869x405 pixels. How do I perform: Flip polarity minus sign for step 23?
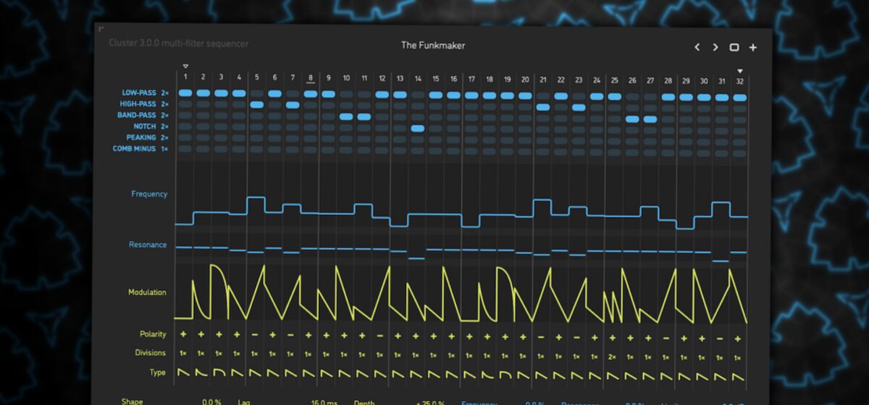click(x=576, y=337)
